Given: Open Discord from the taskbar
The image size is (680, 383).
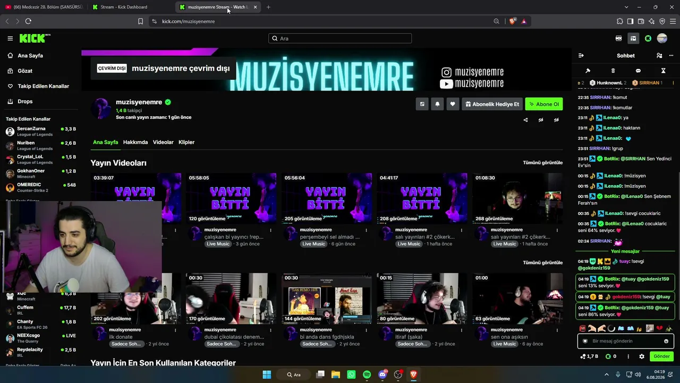Looking at the screenshot, I should pos(382,374).
